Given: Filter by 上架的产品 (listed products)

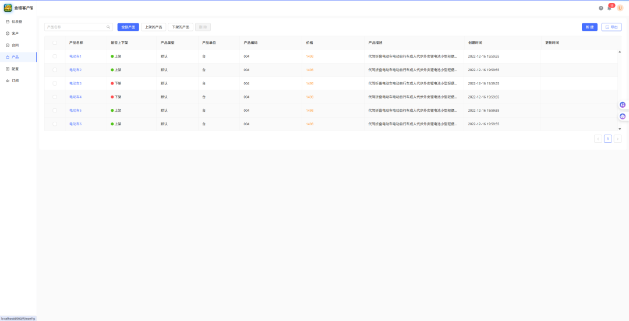Looking at the screenshot, I should point(153,27).
